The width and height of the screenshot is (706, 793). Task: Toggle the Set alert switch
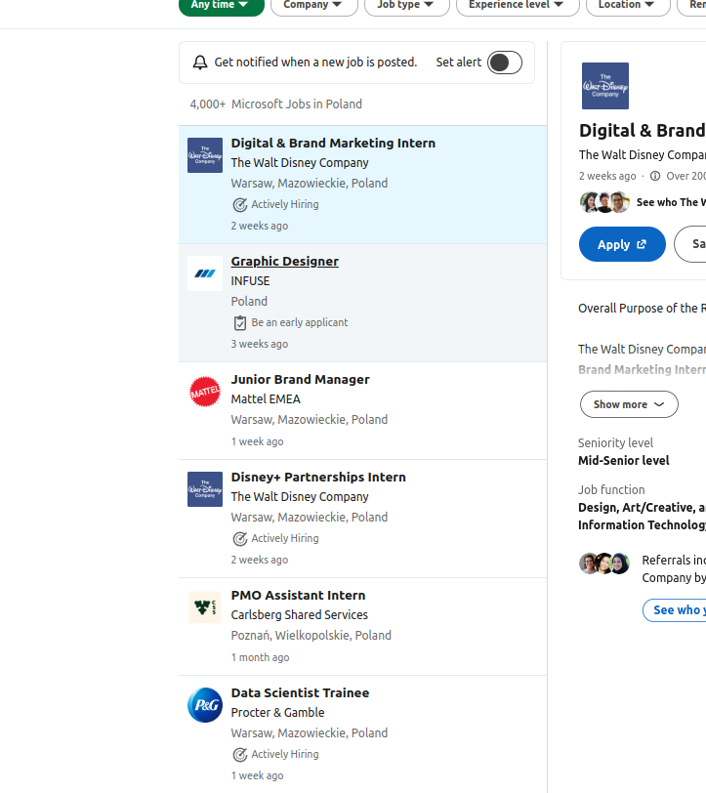tap(505, 63)
